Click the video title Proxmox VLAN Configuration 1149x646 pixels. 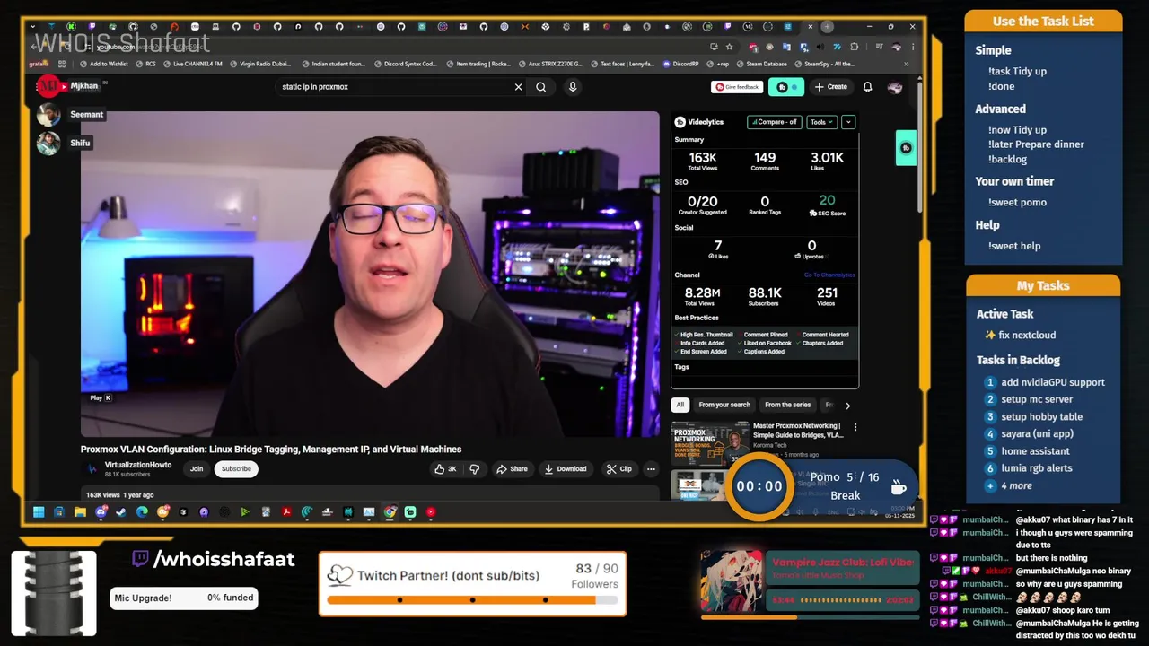(271, 450)
